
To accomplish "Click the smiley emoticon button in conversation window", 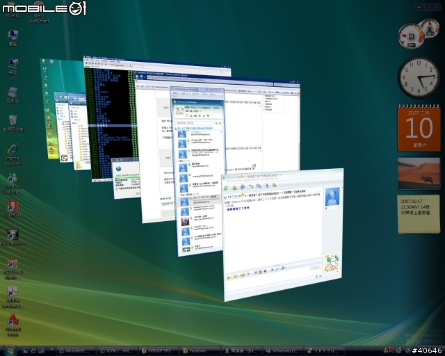I will pos(229,277).
